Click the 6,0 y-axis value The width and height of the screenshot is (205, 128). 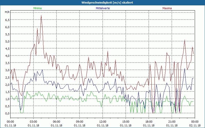pos(7,27)
